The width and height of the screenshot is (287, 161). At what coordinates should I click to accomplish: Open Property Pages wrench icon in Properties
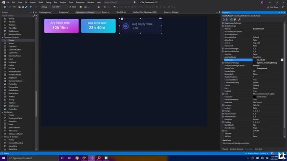pyautogui.click(x=239, y=20)
